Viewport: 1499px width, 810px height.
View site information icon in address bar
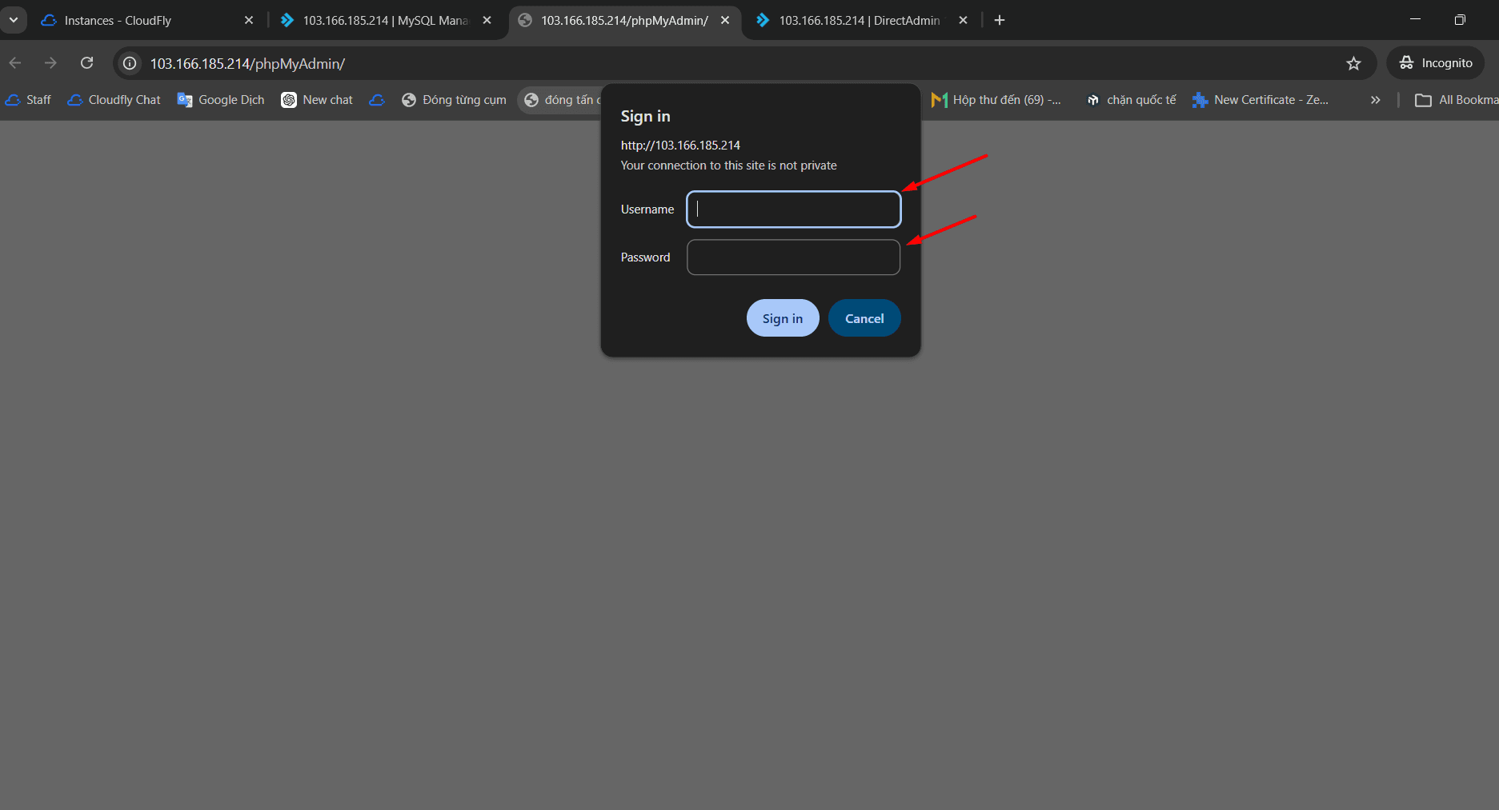tap(130, 64)
